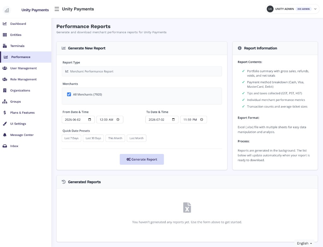323x247 pixels.
Task: Apply the Last Month preset
Action: [136, 138]
